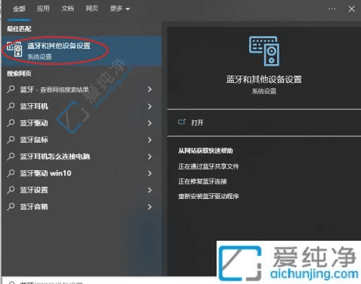Expand the 蓝牙设置 suggestion arrow

[x=149, y=190]
